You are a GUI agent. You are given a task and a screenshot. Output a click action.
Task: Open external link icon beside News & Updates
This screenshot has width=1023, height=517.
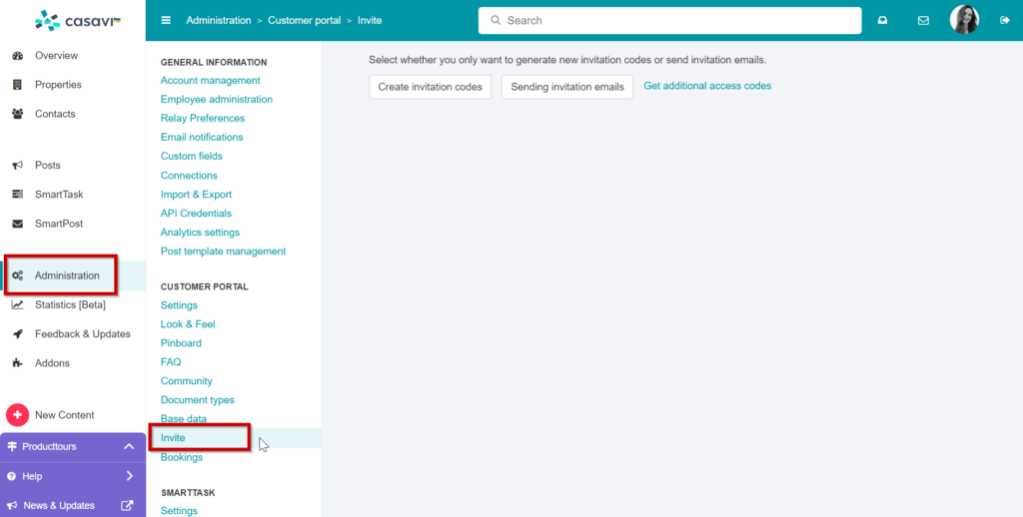127,506
